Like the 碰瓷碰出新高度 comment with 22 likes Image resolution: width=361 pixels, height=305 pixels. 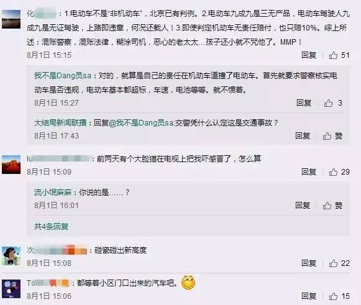[333, 263]
